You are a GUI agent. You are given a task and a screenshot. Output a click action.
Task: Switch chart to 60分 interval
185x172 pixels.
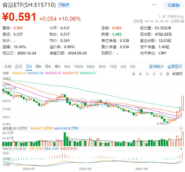pos(91,66)
